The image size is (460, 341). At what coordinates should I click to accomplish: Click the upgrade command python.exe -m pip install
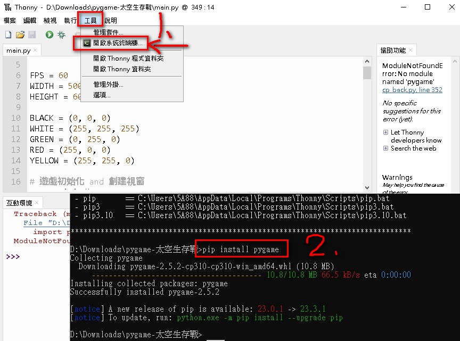coord(260,318)
